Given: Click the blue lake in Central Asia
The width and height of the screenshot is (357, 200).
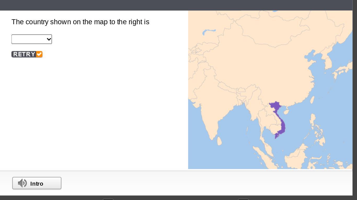Looking at the screenshot, I should point(209,32).
